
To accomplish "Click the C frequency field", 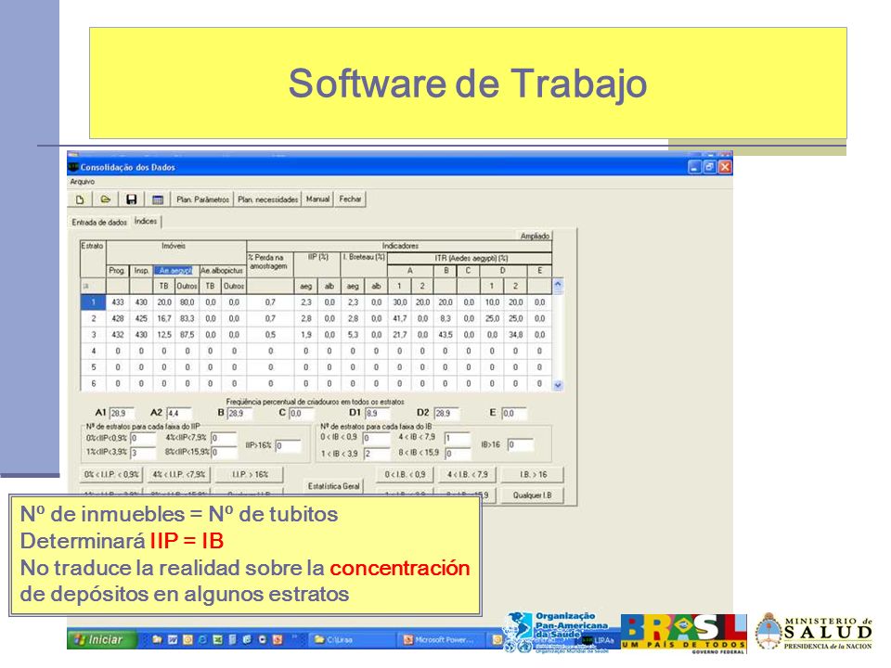I will [x=302, y=414].
